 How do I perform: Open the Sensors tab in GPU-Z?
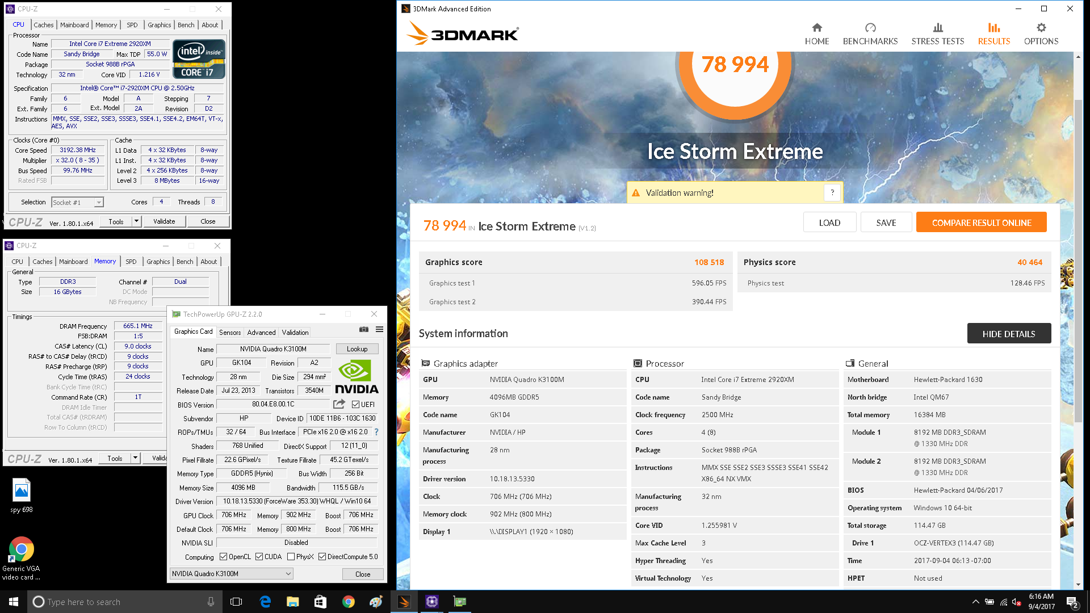pos(230,332)
